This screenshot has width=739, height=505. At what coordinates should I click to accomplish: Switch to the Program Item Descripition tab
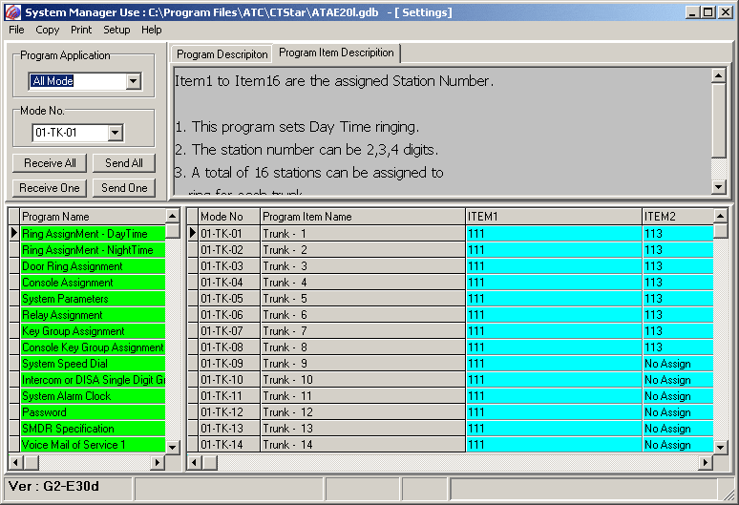(336, 53)
